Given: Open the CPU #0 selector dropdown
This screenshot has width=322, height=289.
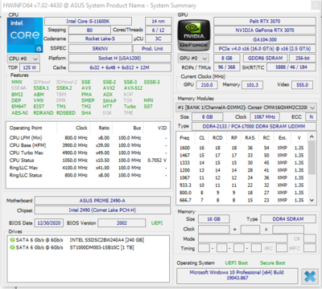Looking at the screenshot, I should click(23, 59).
